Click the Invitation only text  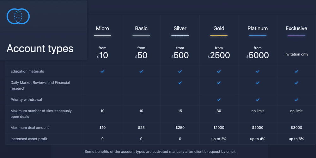[x=296, y=54]
